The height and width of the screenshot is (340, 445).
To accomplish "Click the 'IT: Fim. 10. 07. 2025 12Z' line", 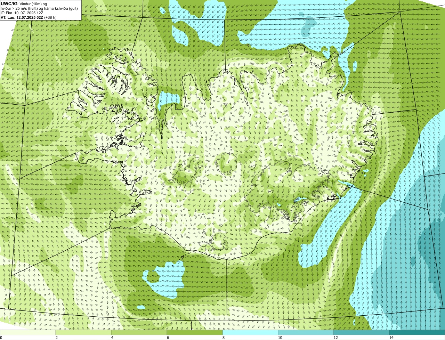I will (22, 13).
